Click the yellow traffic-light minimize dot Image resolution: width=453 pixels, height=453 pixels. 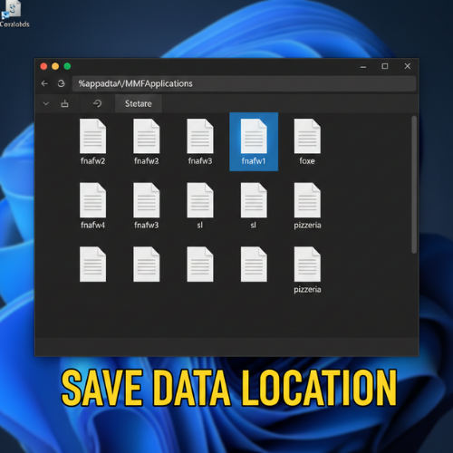55,66
